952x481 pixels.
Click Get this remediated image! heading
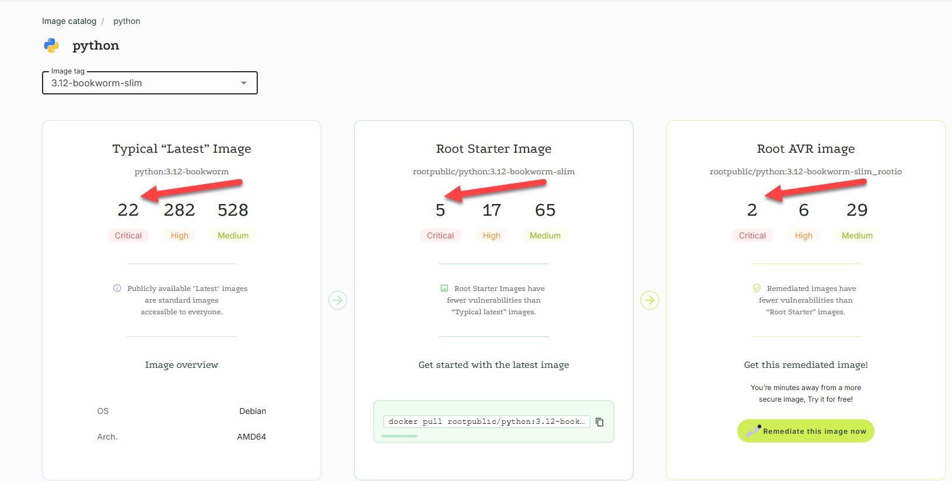click(806, 365)
